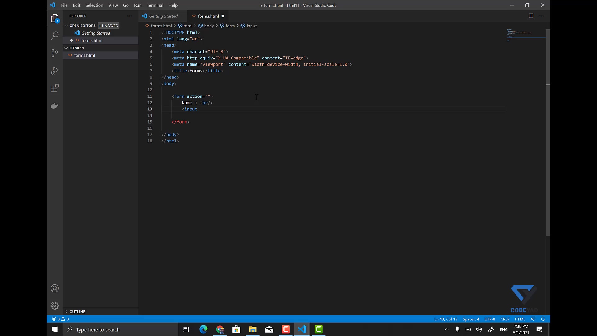Open the Search view in activity bar
Image resolution: width=597 pixels, height=336 pixels.
55,35
